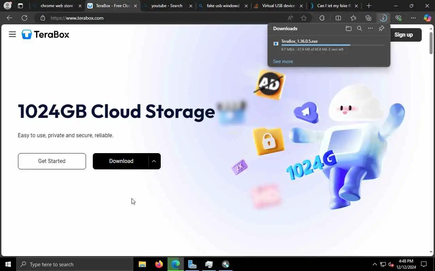Open More options in Downloads panel
The width and height of the screenshot is (435, 271).
pyautogui.click(x=370, y=28)
